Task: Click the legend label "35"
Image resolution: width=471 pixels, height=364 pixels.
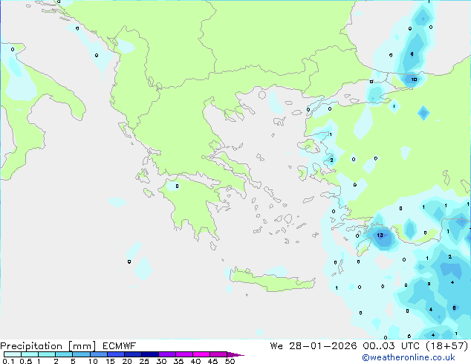Action: [x=178, y=361]
